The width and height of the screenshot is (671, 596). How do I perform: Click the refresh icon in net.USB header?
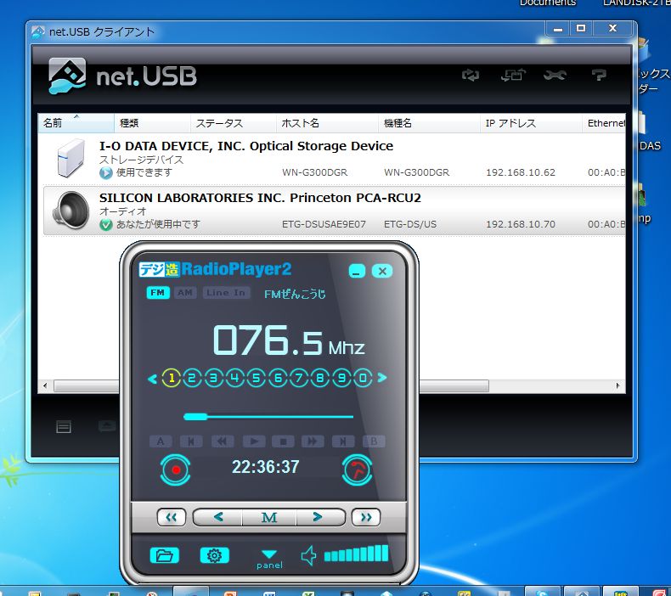[471, 76]
